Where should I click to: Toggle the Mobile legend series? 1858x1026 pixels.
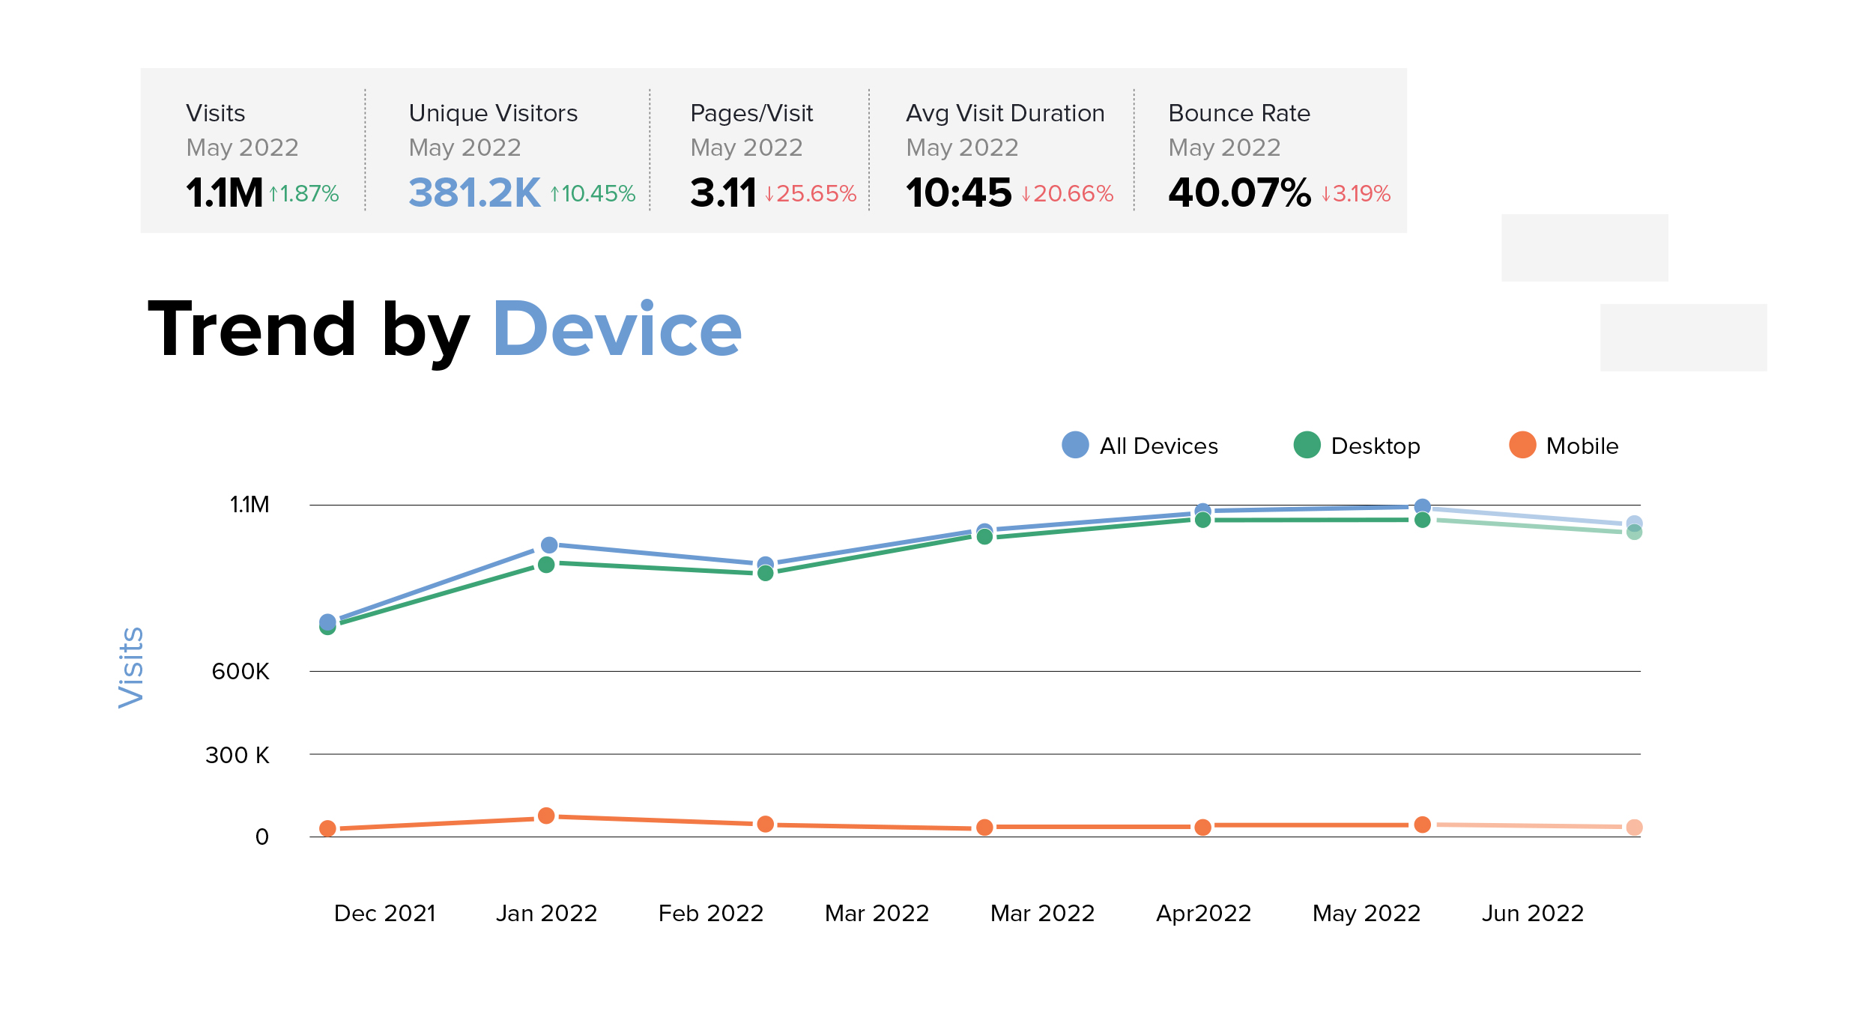1582,446
